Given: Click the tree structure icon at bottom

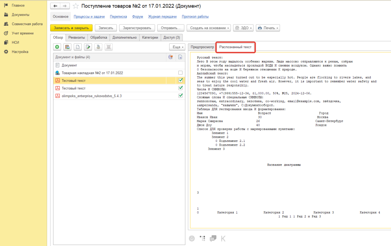Looking at the screenshot, I should [x=202, y=238].
